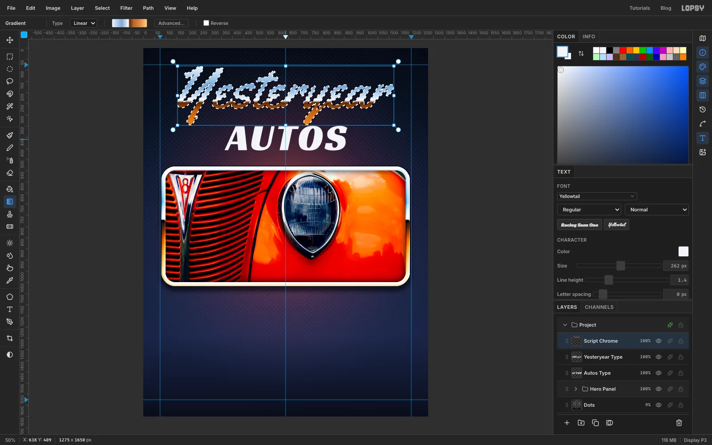
Task: Switch to the Channels tab
Action: click(x=599, y=307)
